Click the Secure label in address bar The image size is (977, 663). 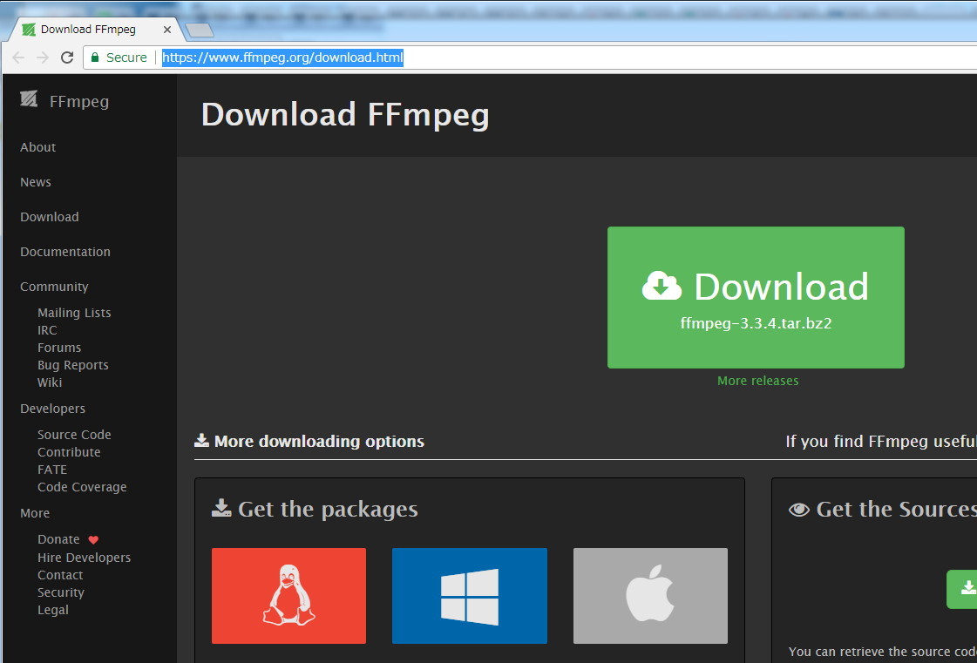126,58
